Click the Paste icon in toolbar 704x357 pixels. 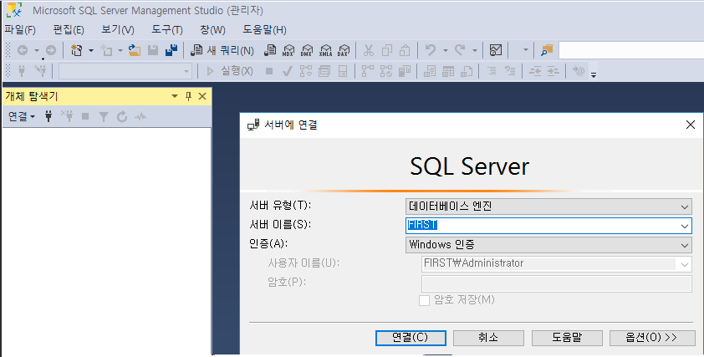click(x=405, y=50)
